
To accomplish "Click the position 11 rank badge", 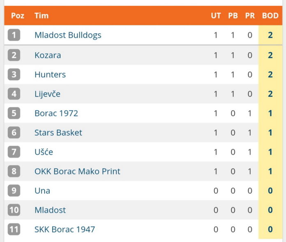I will [x=14, y=229].
